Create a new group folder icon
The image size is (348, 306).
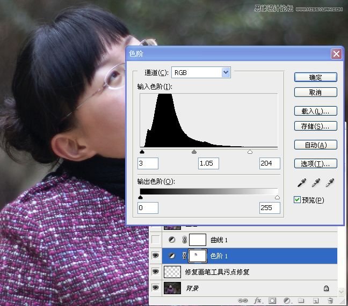301,301
